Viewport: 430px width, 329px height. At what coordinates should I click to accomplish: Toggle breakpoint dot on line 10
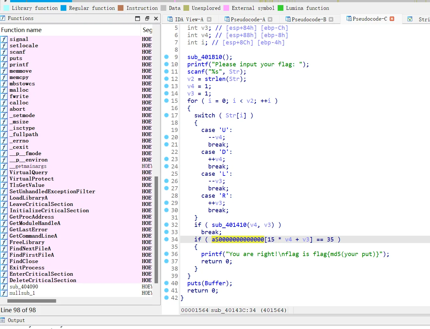[166, 64]
